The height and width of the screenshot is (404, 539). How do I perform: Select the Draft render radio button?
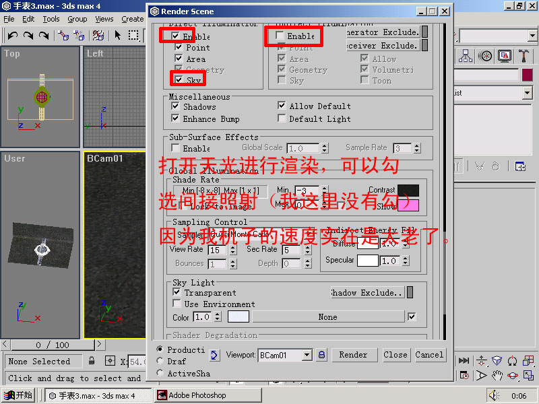click(160, 361)
